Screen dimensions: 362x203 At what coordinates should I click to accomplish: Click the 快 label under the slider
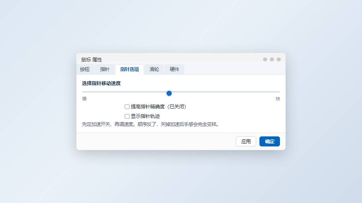pos(278,99)
